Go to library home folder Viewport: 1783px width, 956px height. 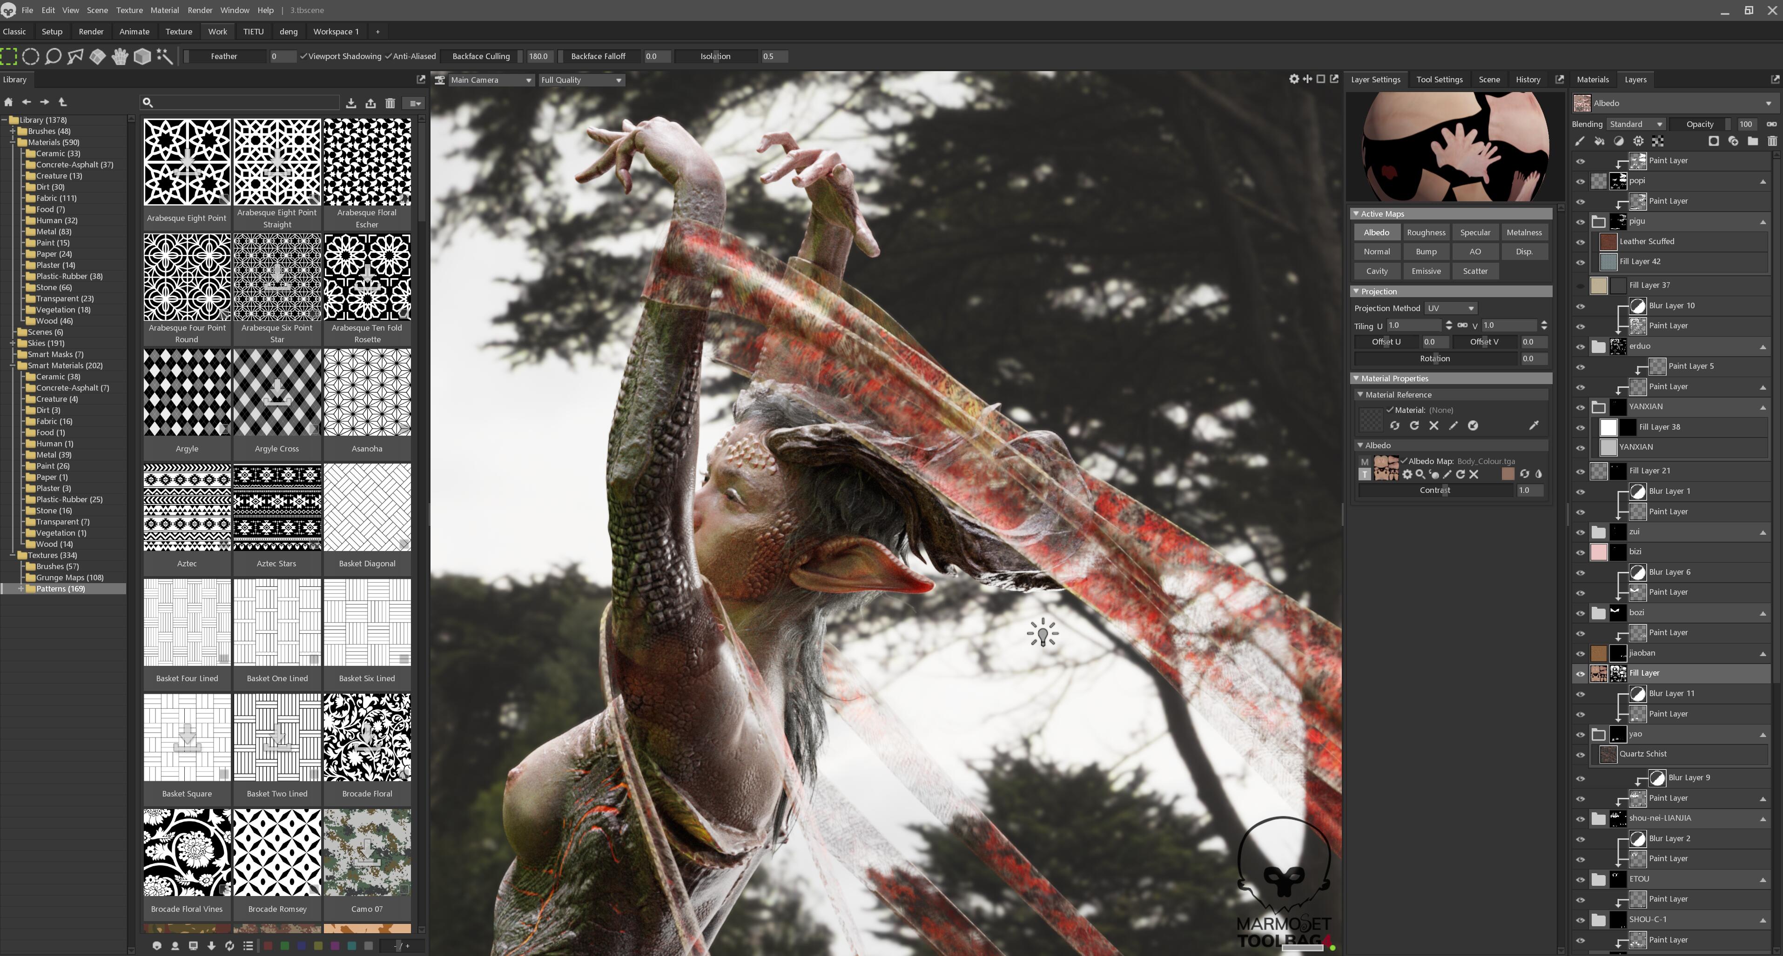[x=9, y=102]
